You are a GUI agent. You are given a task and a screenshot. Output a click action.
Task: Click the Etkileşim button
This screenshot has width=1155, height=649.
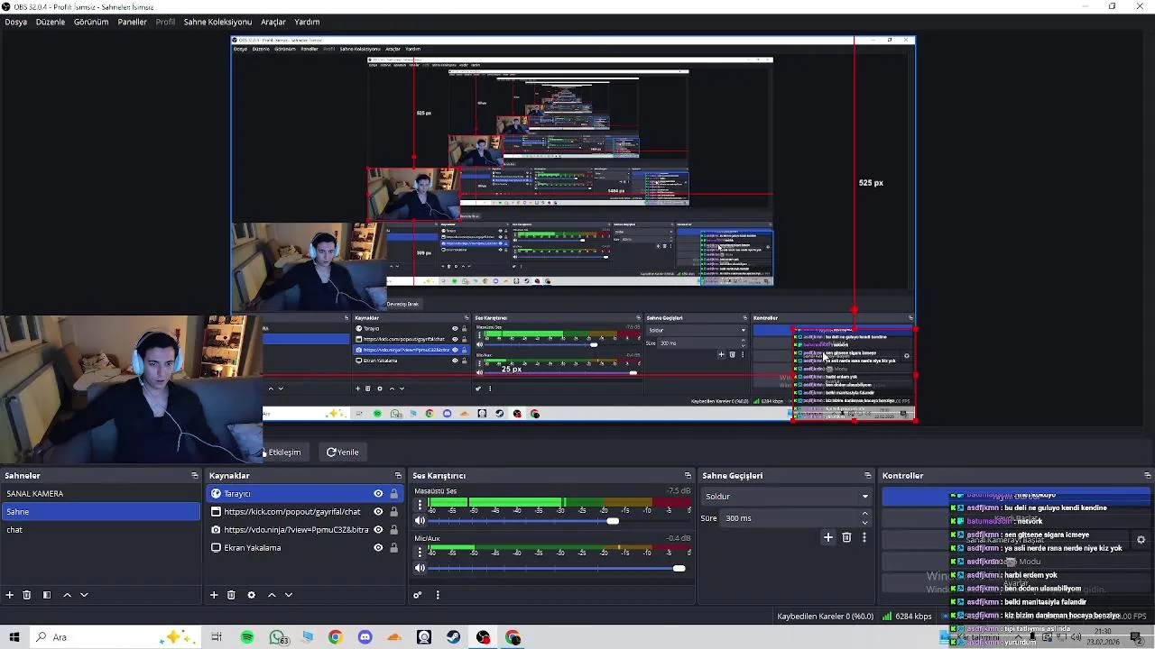point(284,452)
